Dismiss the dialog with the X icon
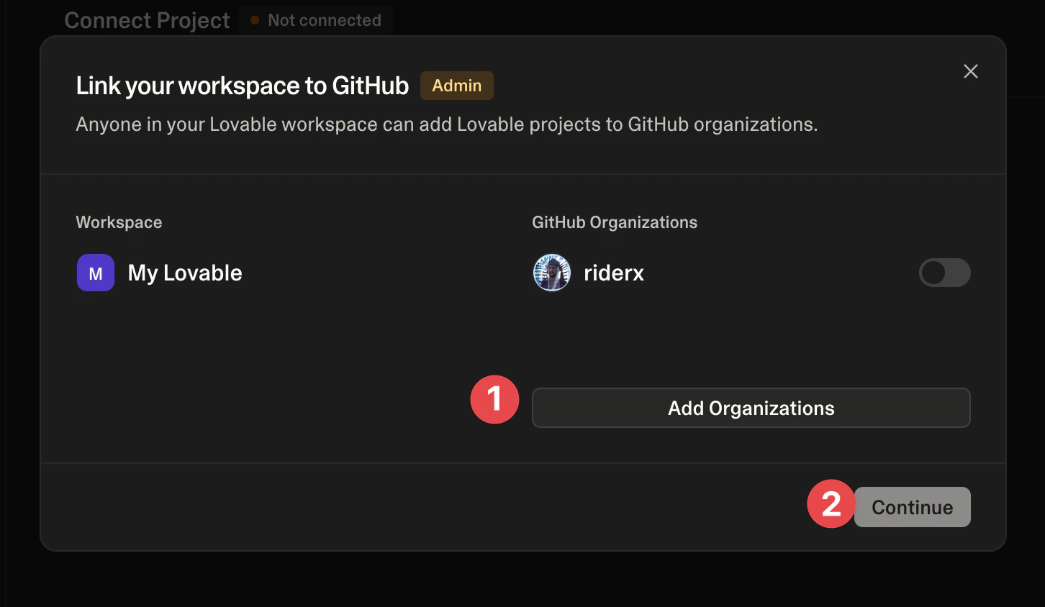 click(x=970, y=70)
